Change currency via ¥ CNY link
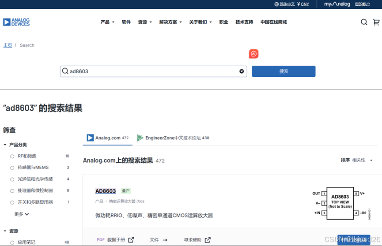Viewport: 382px width, 246px height. pyautogui.click(x=303, y=4)
